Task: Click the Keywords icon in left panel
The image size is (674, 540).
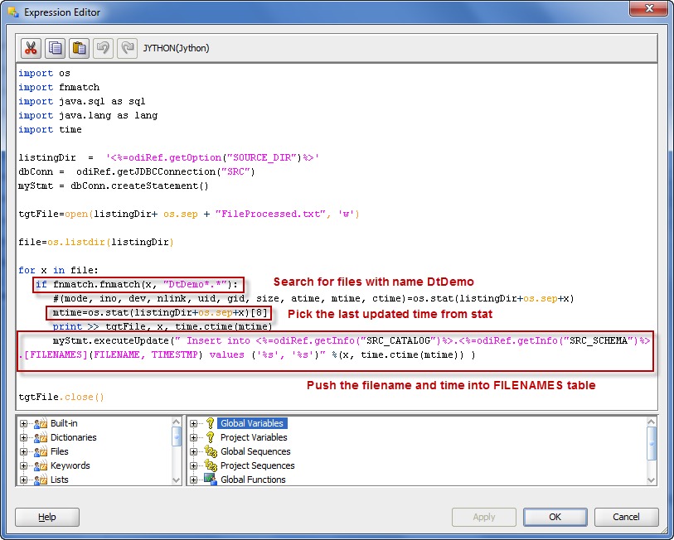Action: 40,465
